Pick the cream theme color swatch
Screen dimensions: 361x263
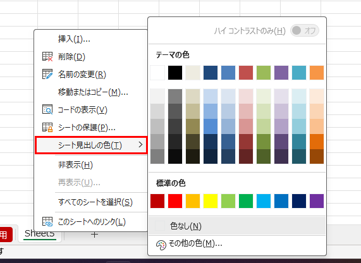coord(193,73)
